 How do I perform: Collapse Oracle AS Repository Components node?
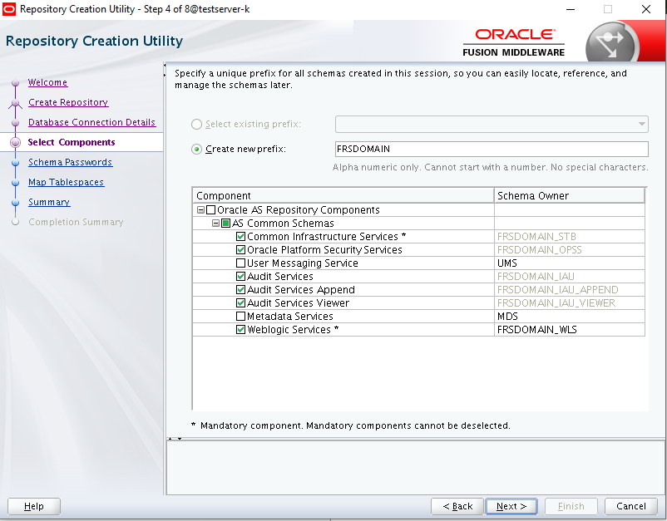[x=200, y=210]
